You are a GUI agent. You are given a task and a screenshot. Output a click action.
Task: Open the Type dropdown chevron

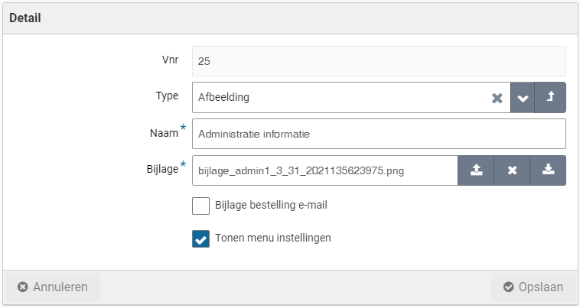[523, 98]
